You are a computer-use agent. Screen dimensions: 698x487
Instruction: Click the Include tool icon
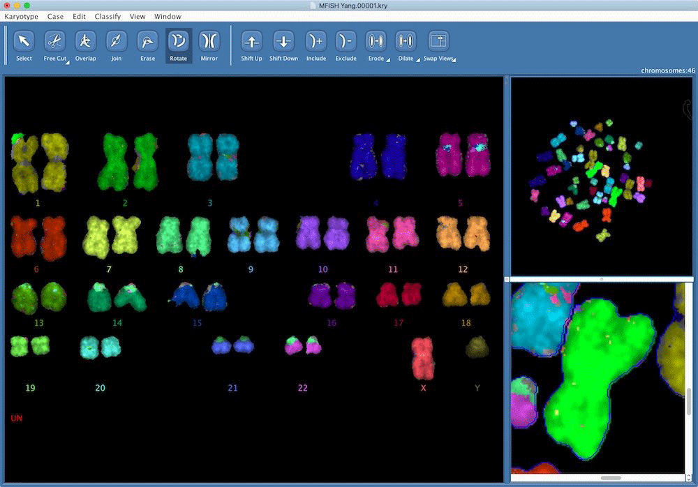(315, 41)
